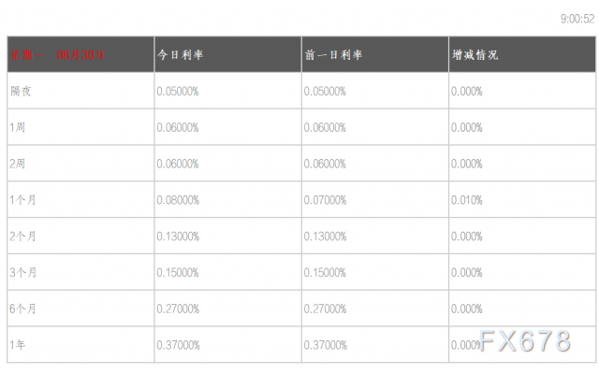Select the 1年 row label
599x374 pixels.
[x=18, y=345]
